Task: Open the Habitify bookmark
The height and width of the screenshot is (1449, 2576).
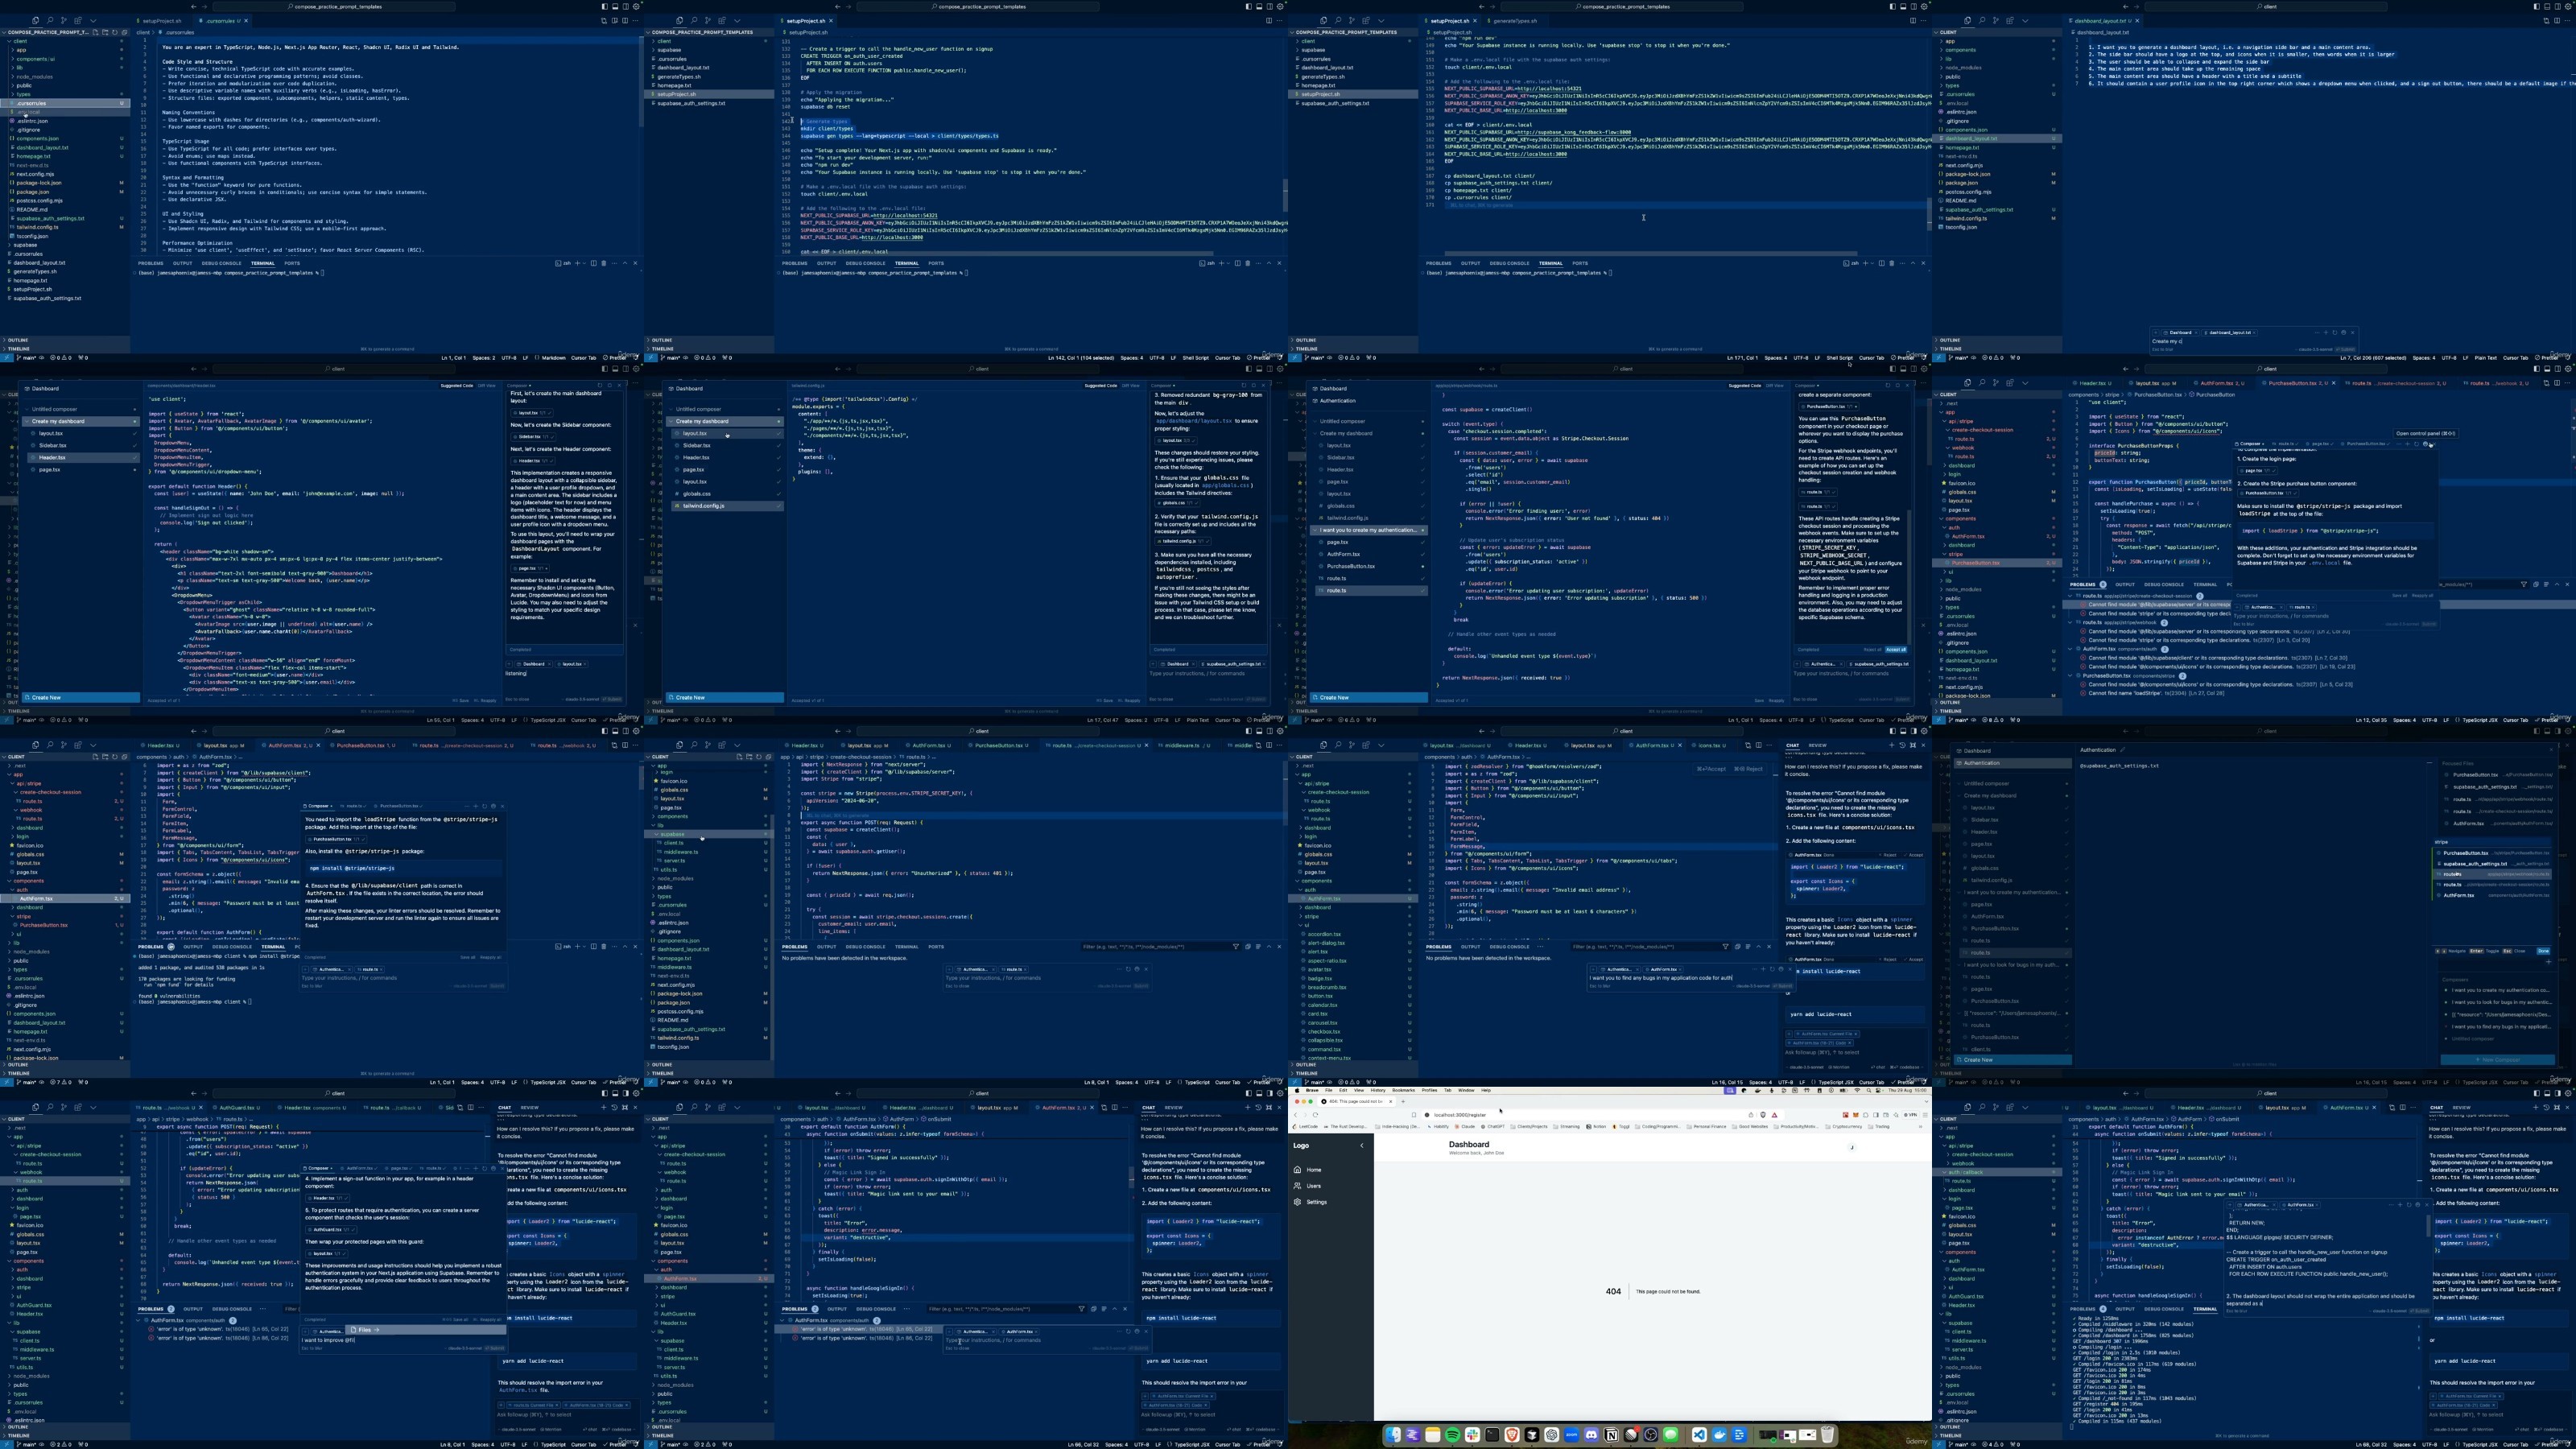Action: pos(1439,1126)
